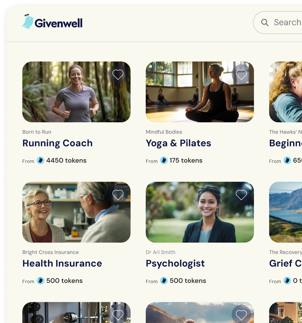Open the Grief listing lake landscape photo
The image size is (302, 323).
[x=286, y=212]
